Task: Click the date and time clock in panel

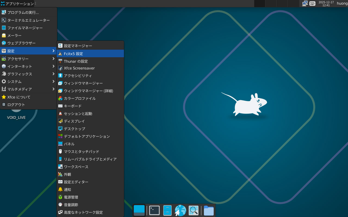Action: click(x=326, y=4)
